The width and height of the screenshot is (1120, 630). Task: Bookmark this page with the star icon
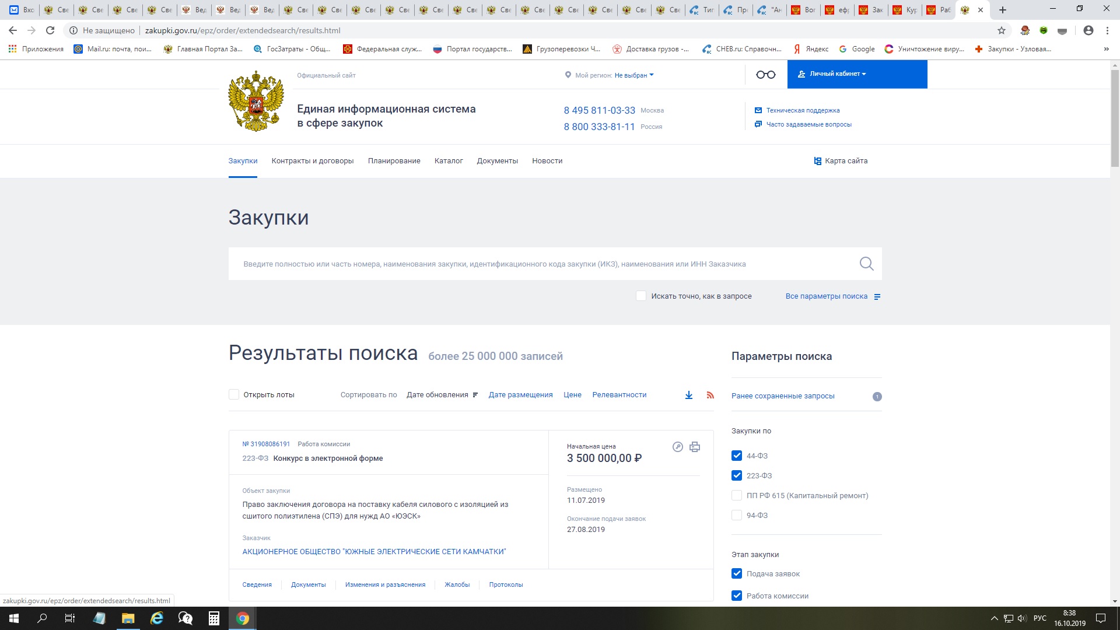coord(1001,30)
